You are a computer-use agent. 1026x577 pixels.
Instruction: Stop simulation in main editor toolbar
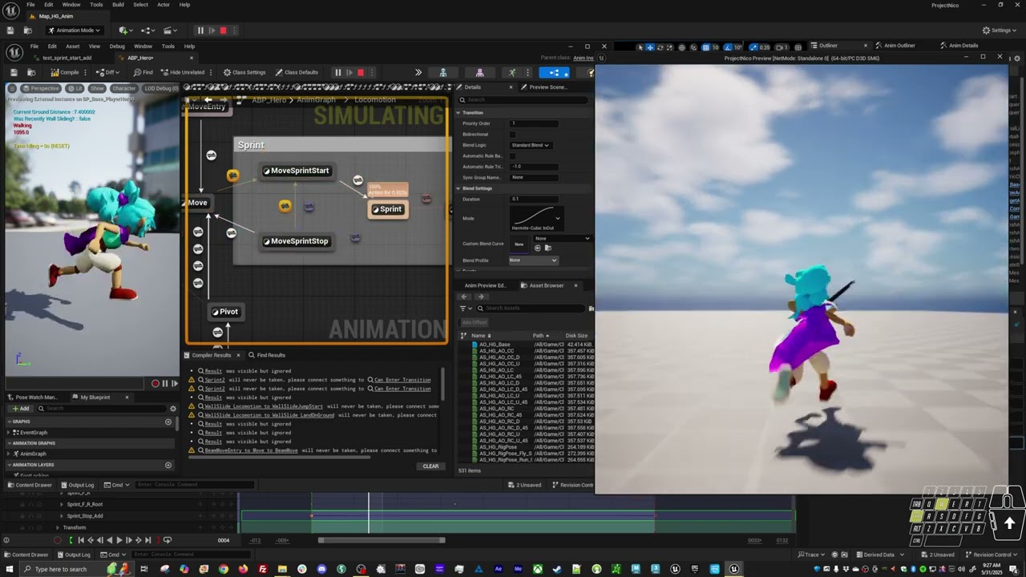pos(223,30)
